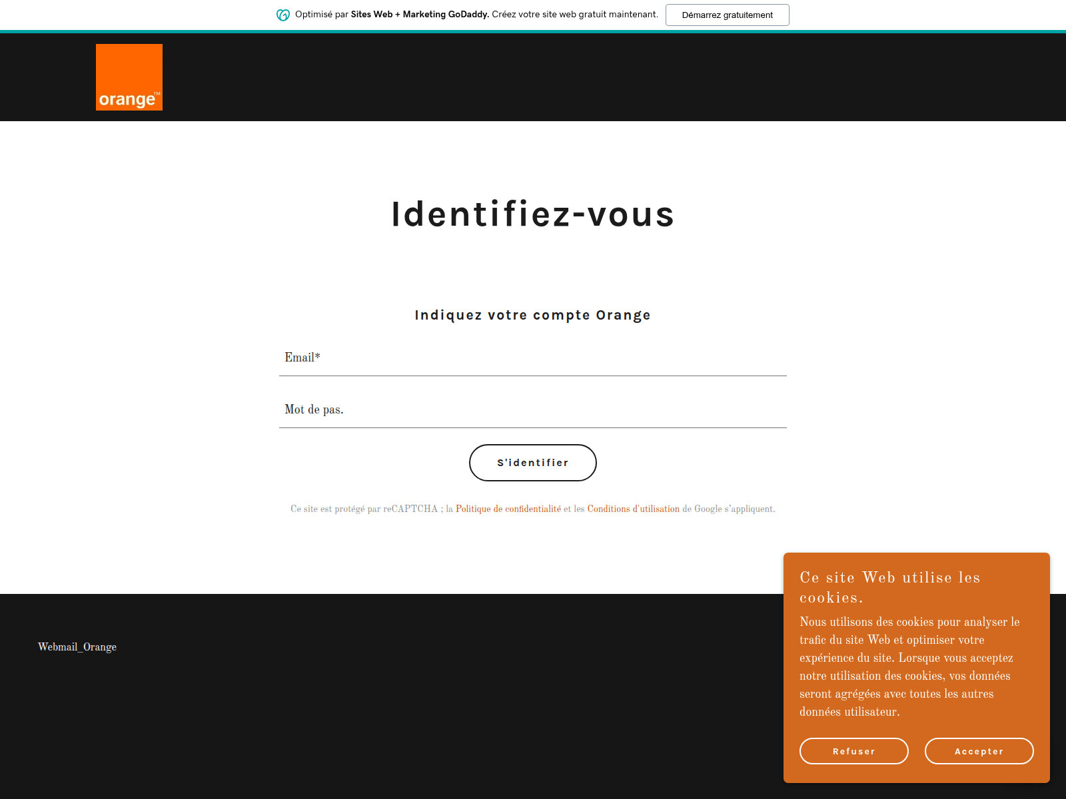Click the cookie notice description paragraph
Image resolution: width=1066 pixels, height=799 pixels.
(909, 666)
